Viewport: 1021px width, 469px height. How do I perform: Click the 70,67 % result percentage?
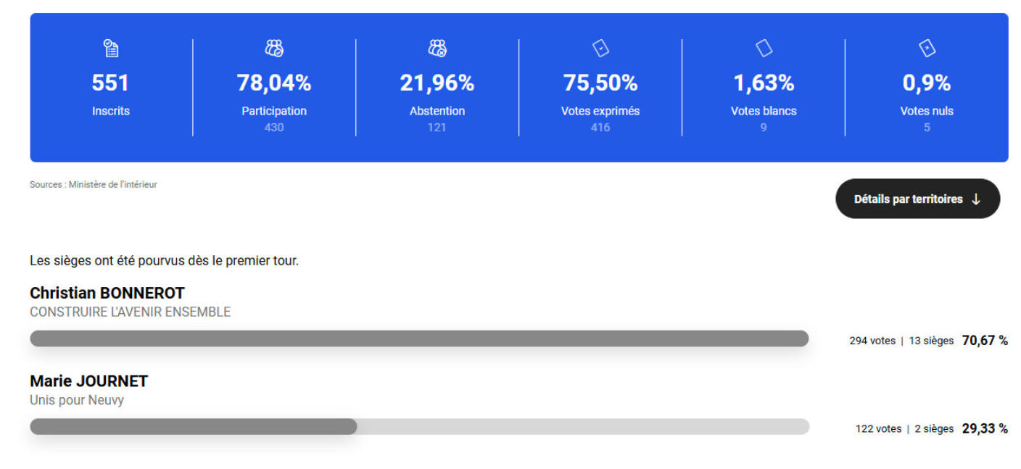pos(985,341)
